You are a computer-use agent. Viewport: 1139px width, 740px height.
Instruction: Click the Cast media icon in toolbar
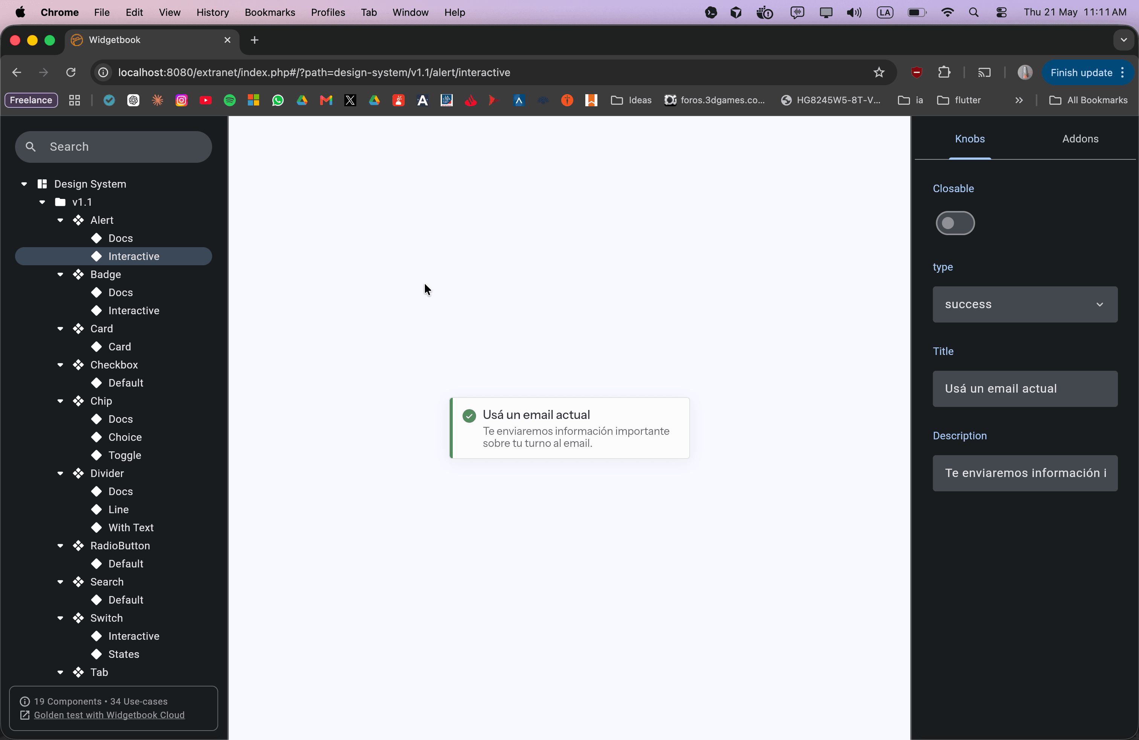(984, 72)
